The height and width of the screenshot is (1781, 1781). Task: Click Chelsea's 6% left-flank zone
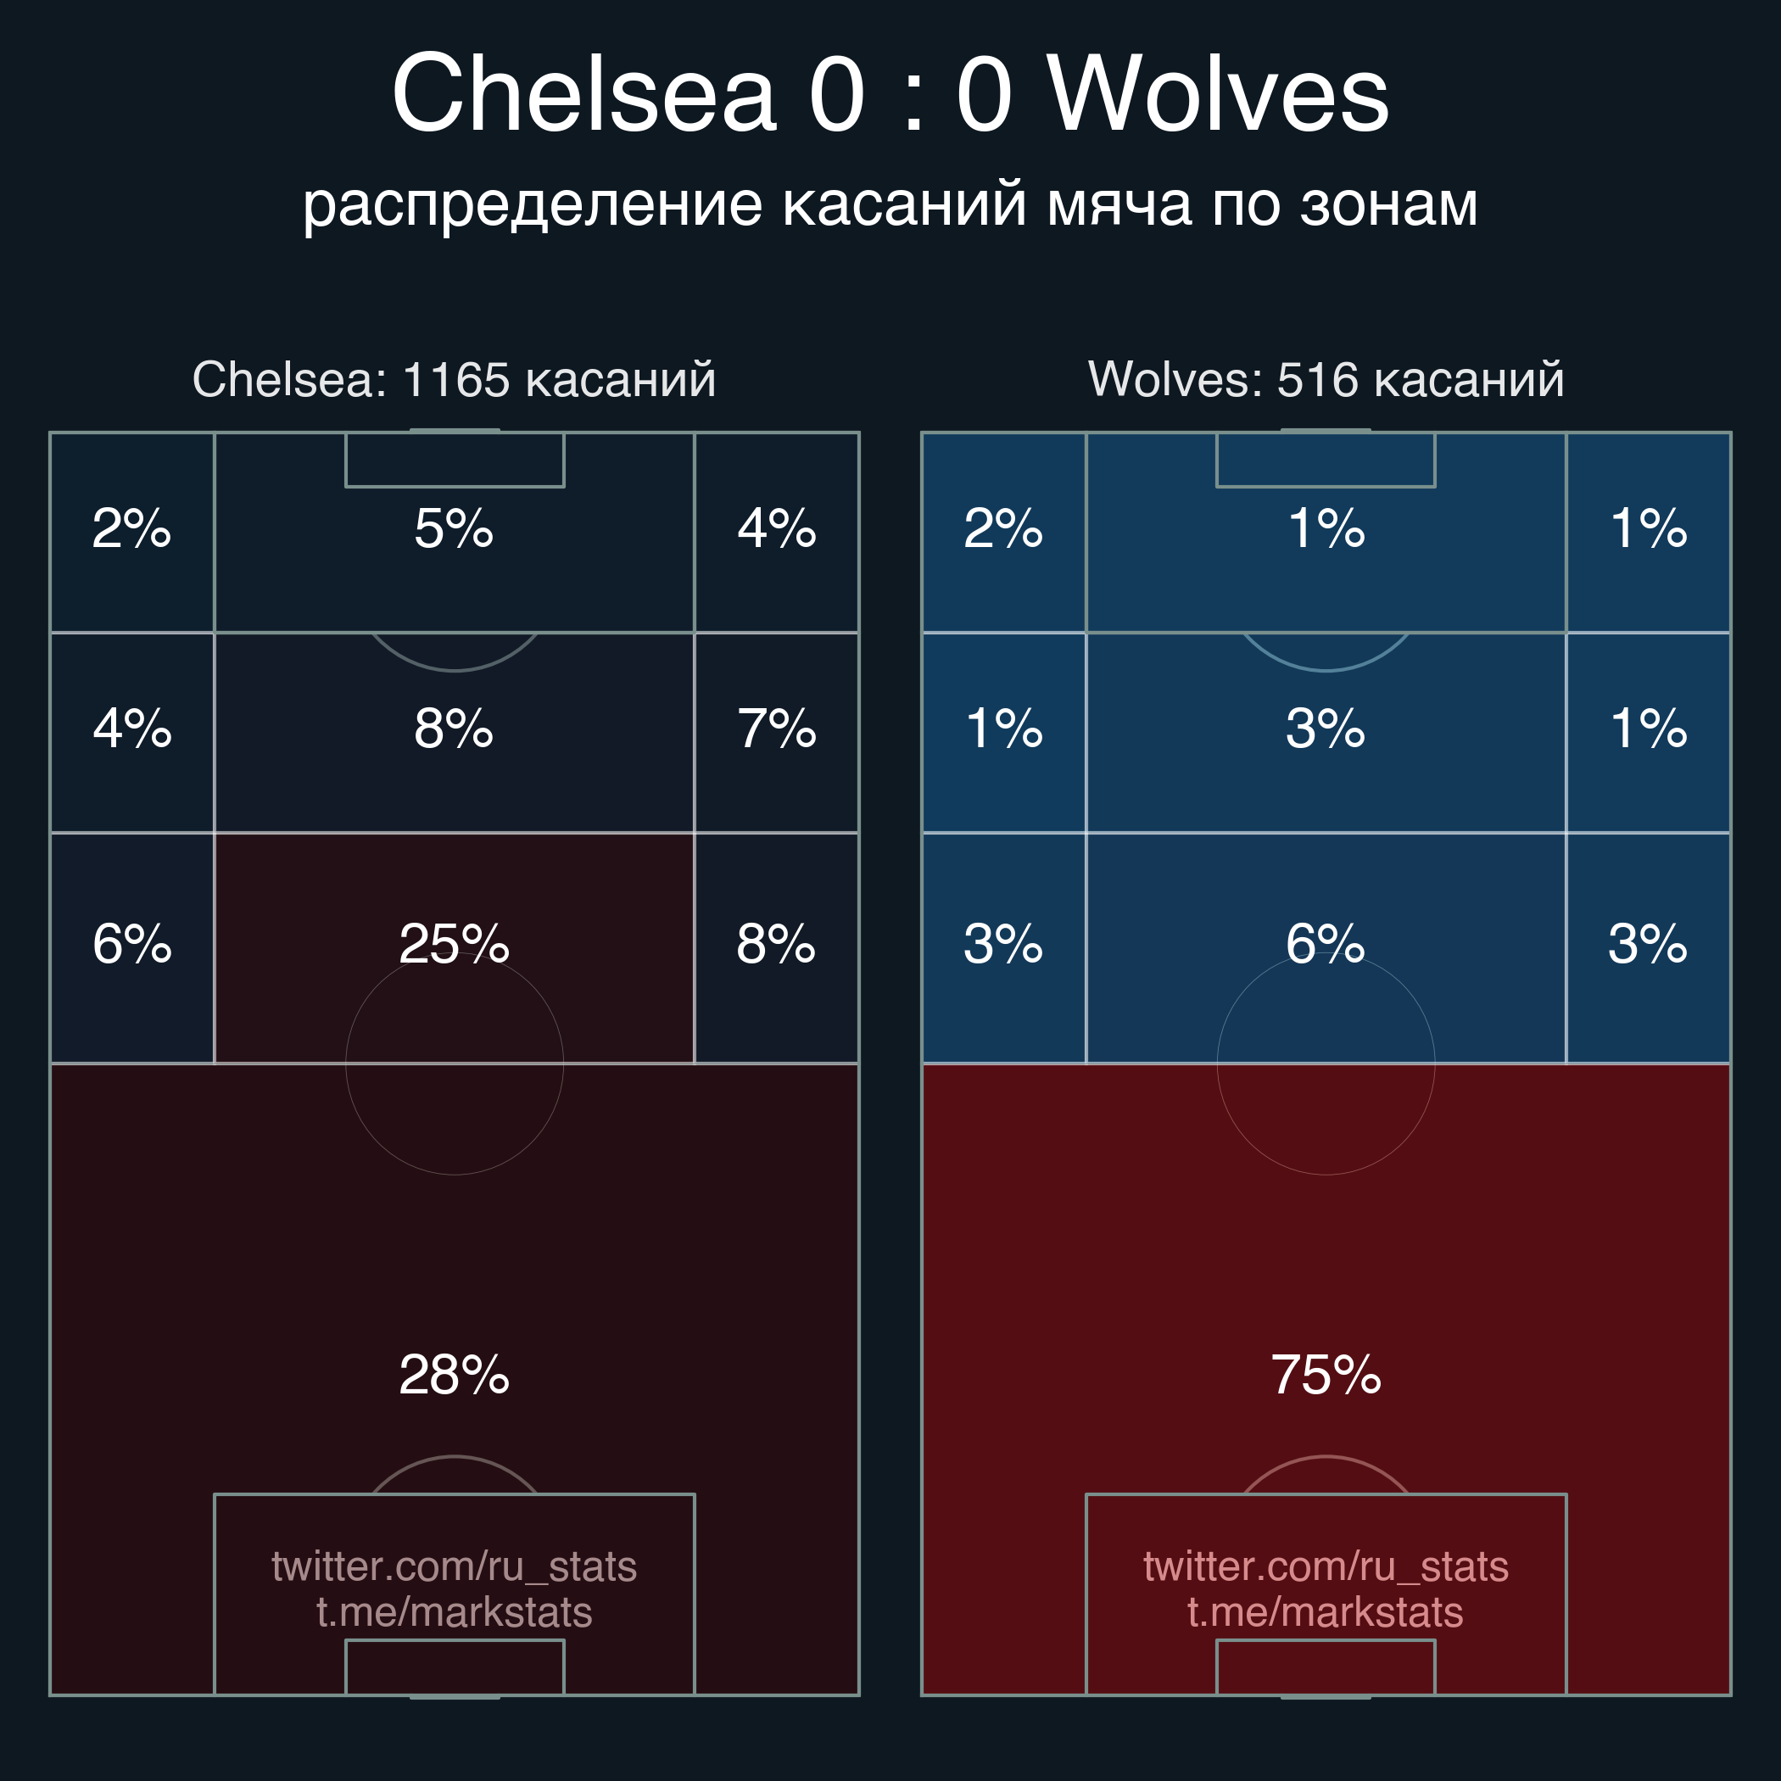click(131, 945)
